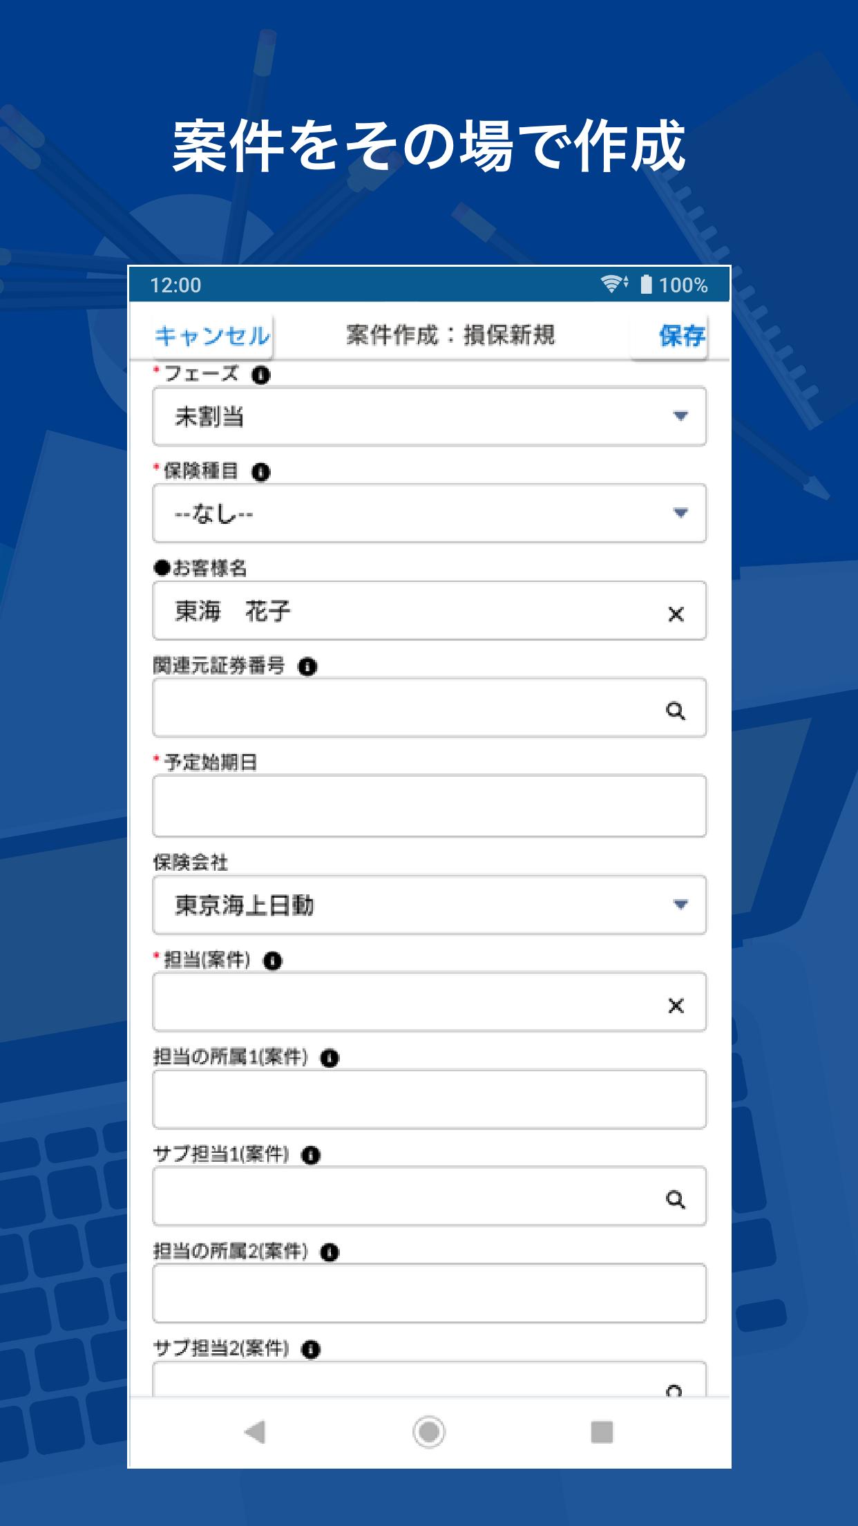
Task: Open info icon beside サブ担当2(案件)
Action: click(x=311, y=1349)
